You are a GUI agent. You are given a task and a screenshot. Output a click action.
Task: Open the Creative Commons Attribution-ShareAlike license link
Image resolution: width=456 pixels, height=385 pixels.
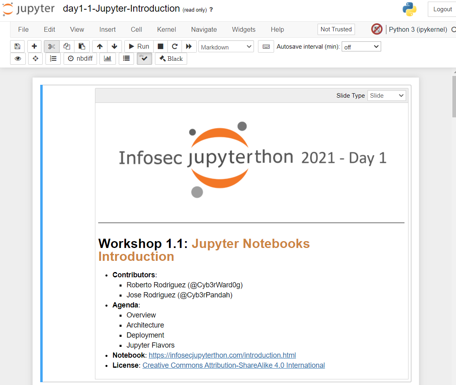coord(233,365)
